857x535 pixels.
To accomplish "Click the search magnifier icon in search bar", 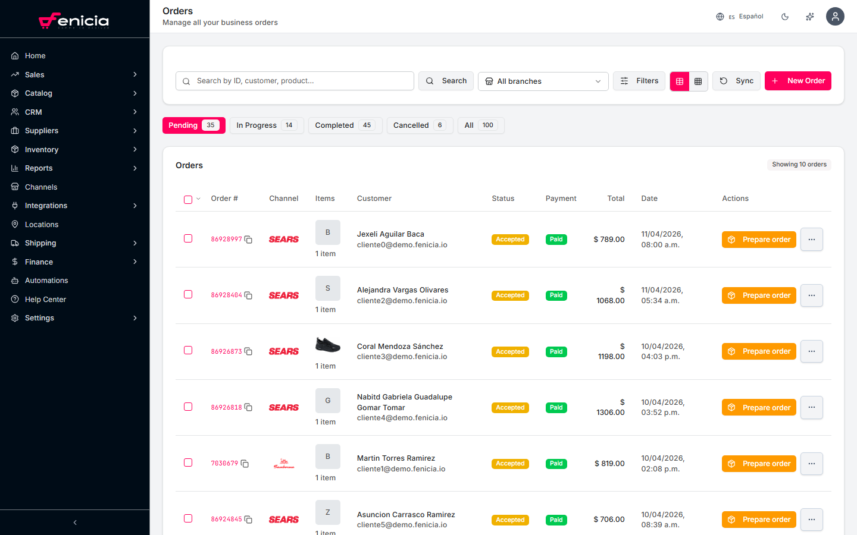I will pos(186,80).
